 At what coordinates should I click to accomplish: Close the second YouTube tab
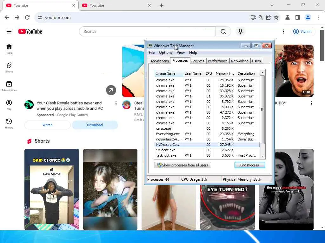tap(149, 5)
